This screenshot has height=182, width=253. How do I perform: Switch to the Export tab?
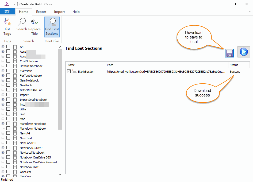pyautogui.click(x=41, y=12)
